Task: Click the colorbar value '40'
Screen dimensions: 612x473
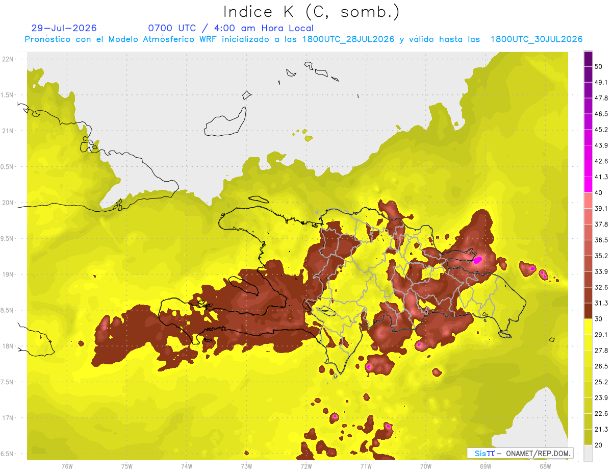Action: pyautogui.click(x=599, y=193)
